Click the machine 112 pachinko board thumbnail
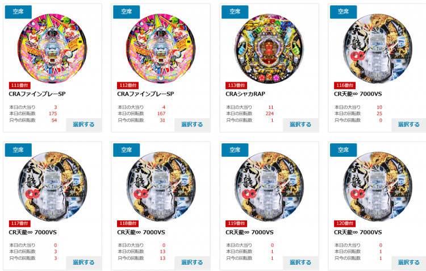The height and width of the screenshot is (271, 426). click(x=161, y=49)
